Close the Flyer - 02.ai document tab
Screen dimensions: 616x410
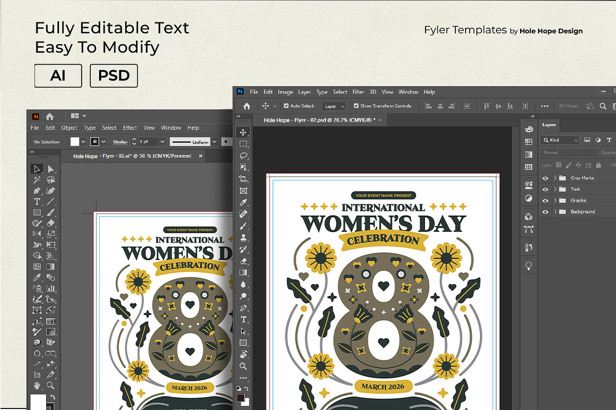(201, 156)
